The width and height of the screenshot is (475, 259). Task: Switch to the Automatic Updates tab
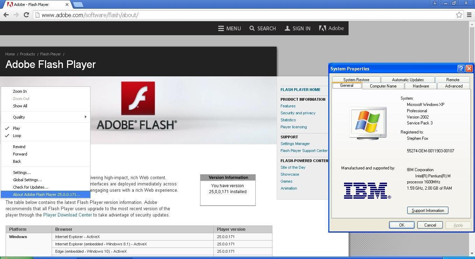(x=408, y=79)
